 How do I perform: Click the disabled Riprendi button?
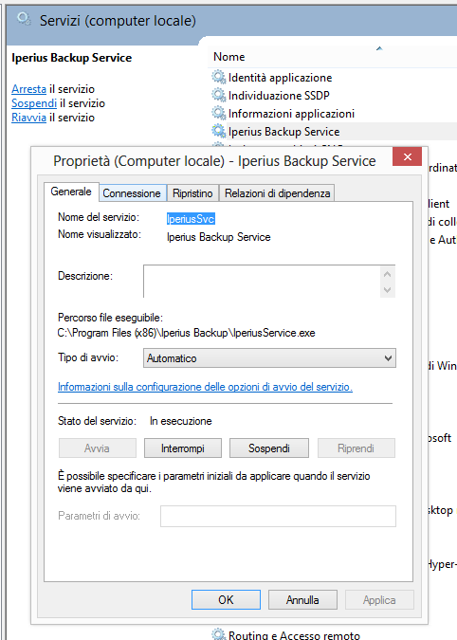pyautogui.click(x=356, y=448)
